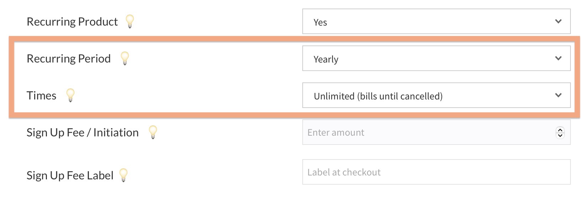Click the lightbulb hint beside Recurring Product

(x=130, y=21)
